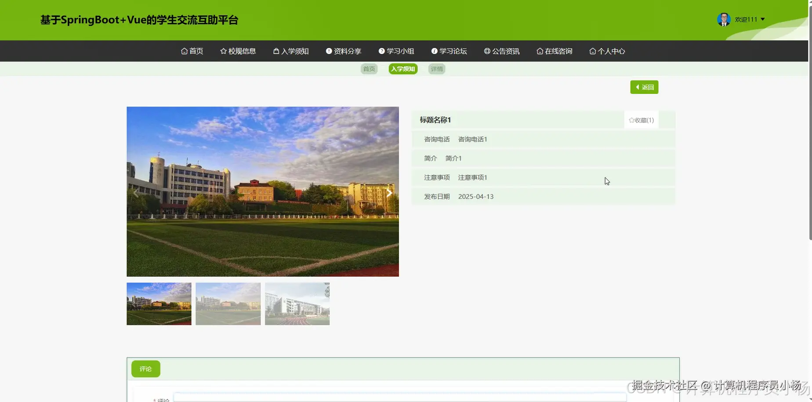Click the main campus carousel image
The width and height of the screenshot is (812, 402).
click(x=263, y=191)
